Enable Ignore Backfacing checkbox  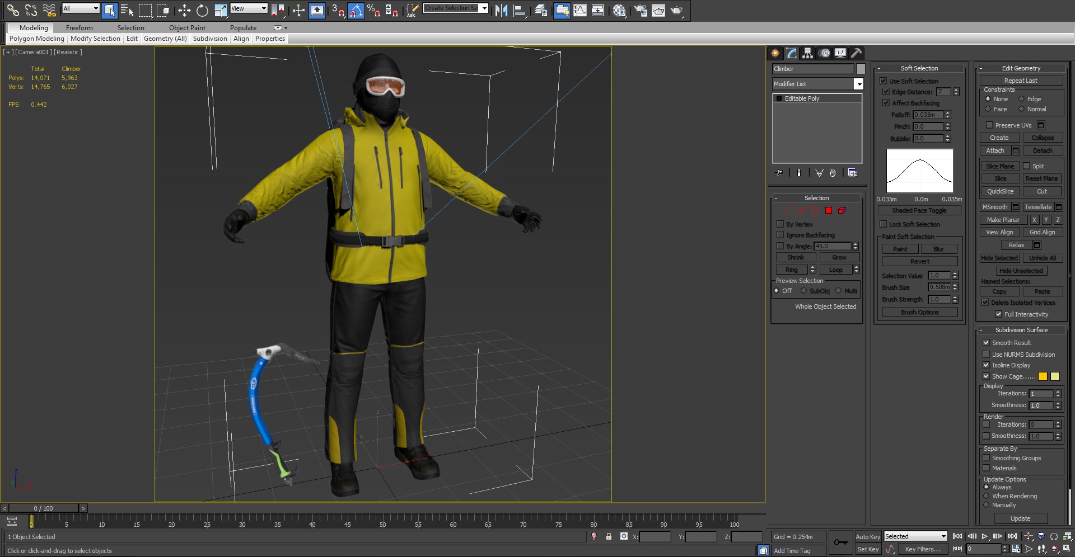tap(780, 235)
